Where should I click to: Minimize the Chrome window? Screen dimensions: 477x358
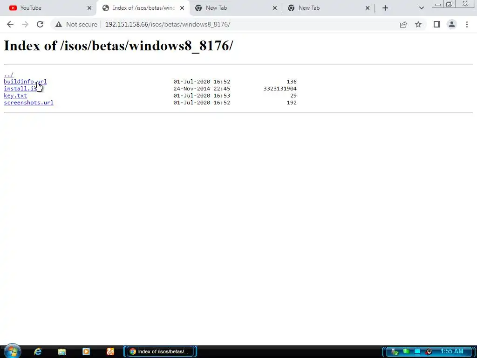click(438, 4)
